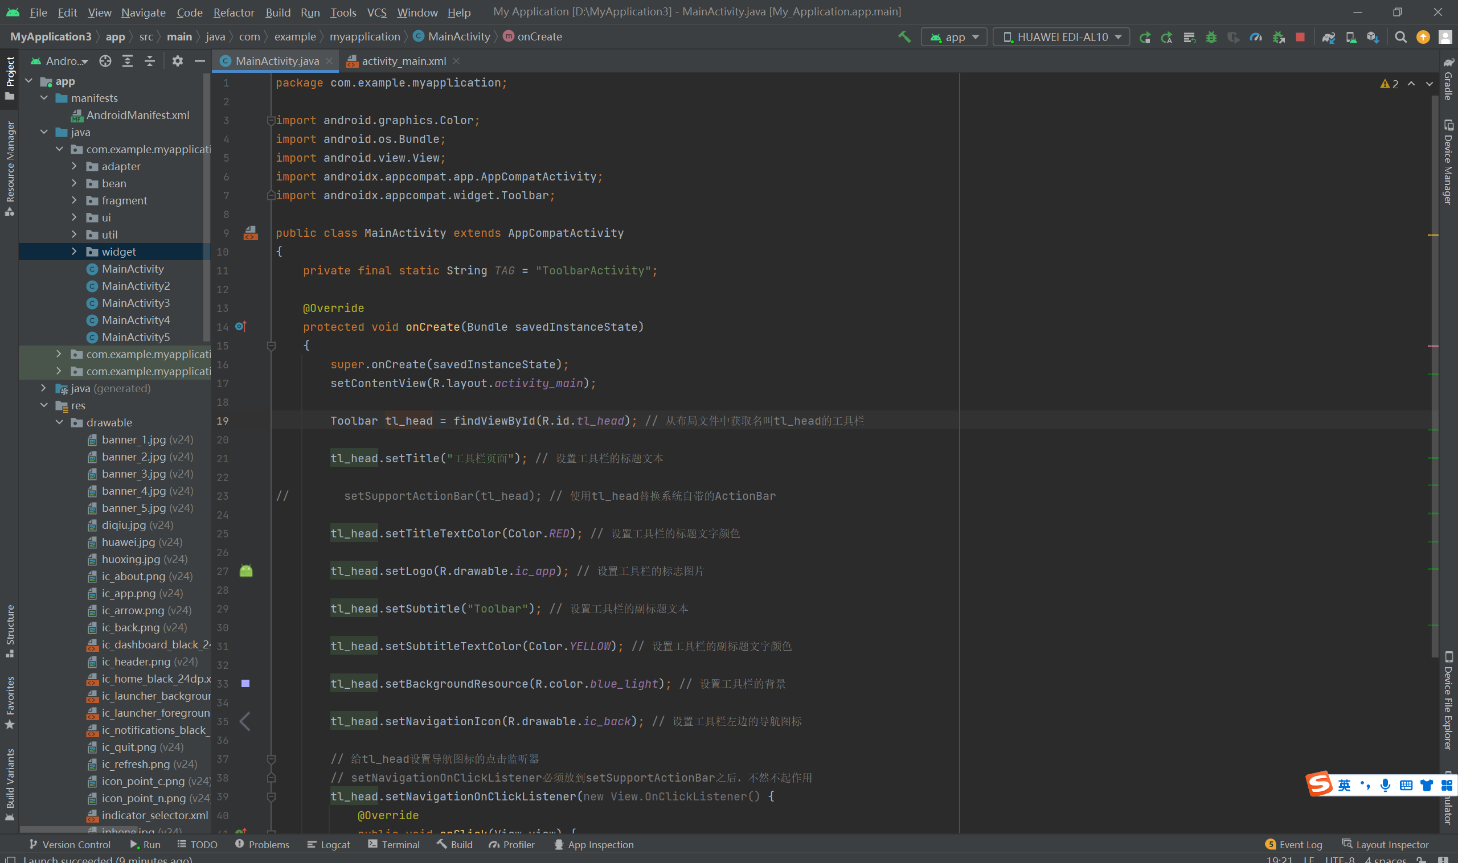Screen dimensions: 1458x863
Task: Open the Terminal tool window button
Action: coord(394,844)
